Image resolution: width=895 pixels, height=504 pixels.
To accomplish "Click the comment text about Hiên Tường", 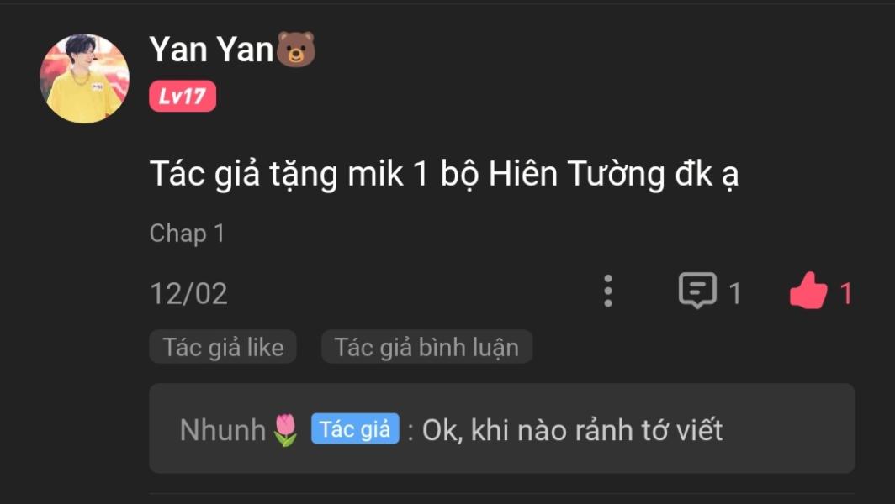I will click(444, 174).
